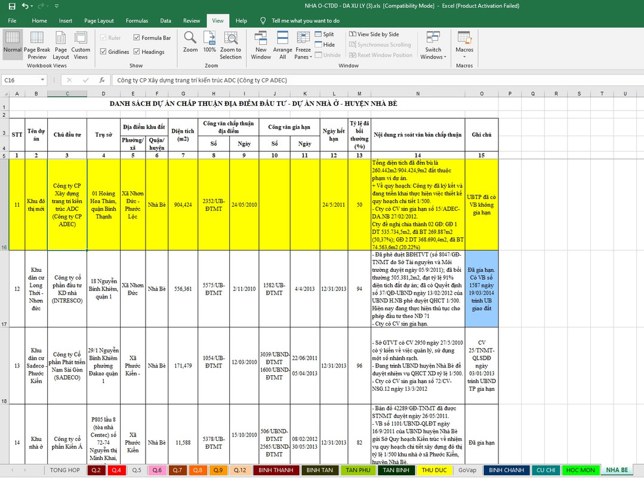Open the TONG HOP sheet tab

coord(65,470)
